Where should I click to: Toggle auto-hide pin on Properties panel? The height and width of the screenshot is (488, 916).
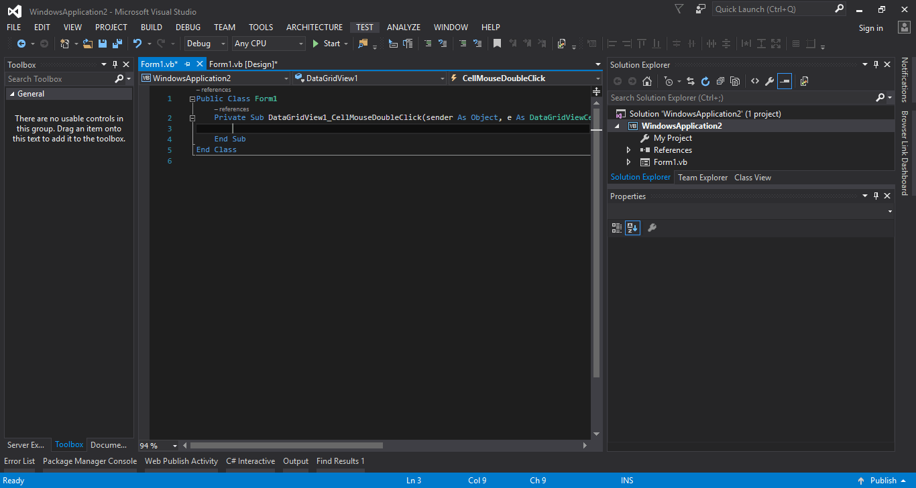[x=876, y=196]
